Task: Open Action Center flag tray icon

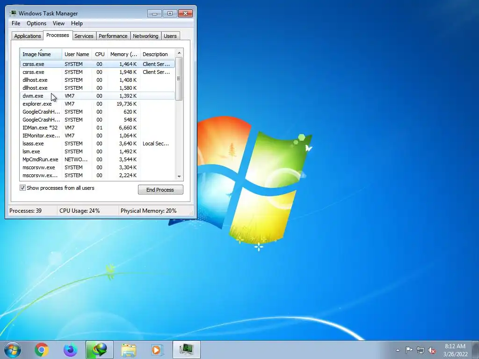Action: point(409,350)
